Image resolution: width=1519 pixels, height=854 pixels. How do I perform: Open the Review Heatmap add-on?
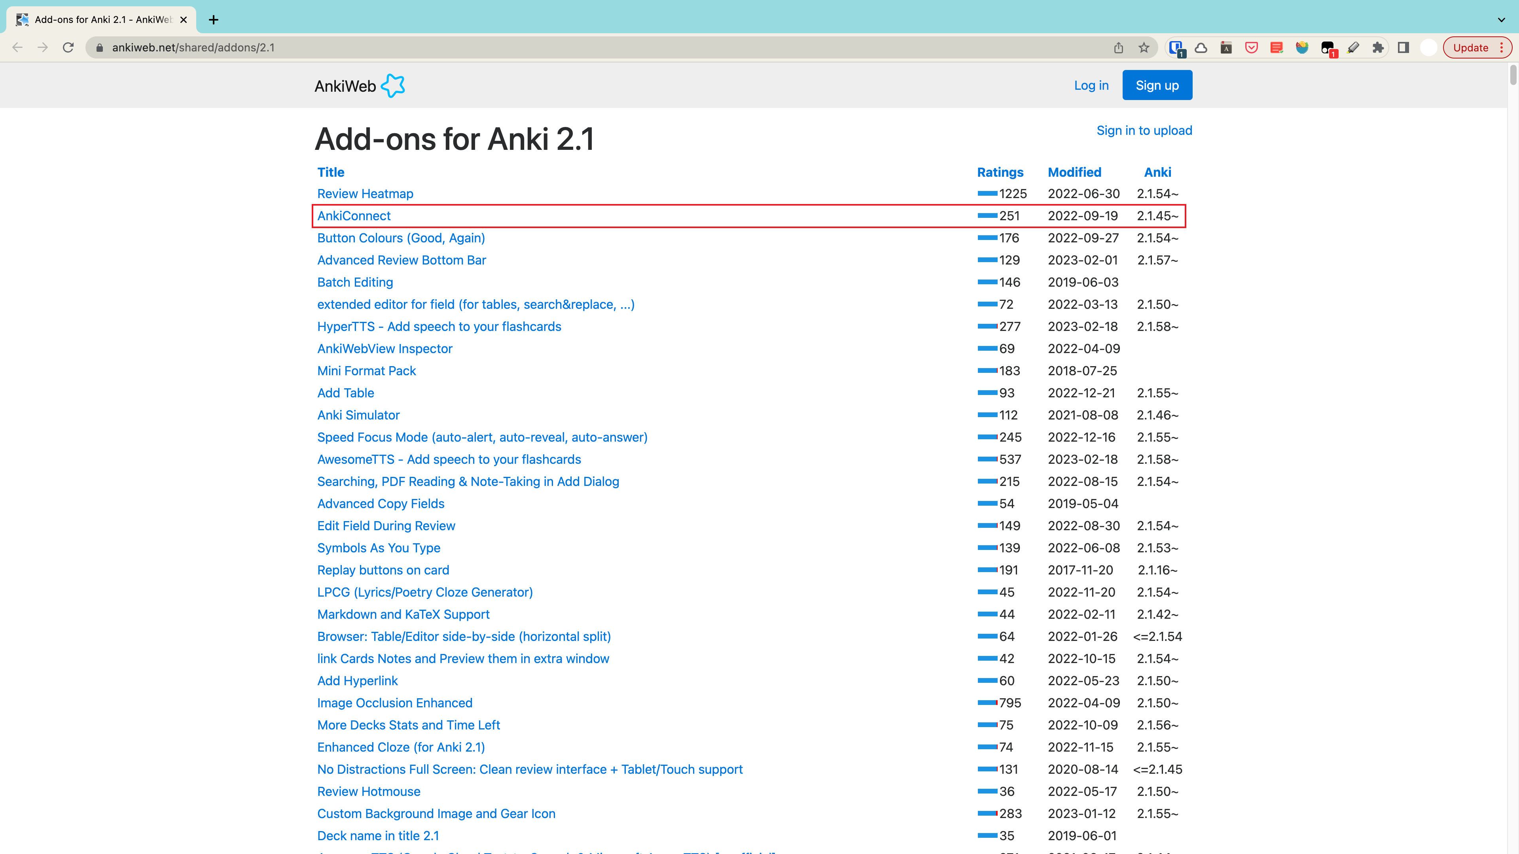[365, 194]
